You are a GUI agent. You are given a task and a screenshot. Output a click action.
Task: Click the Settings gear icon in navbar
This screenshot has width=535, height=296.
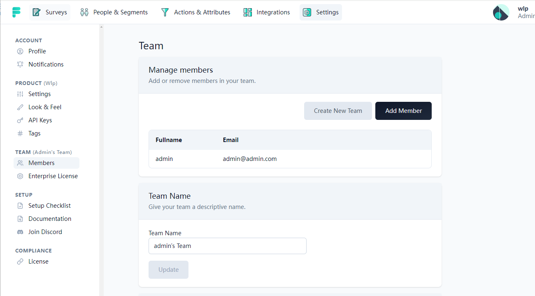(x=307, y=12)
